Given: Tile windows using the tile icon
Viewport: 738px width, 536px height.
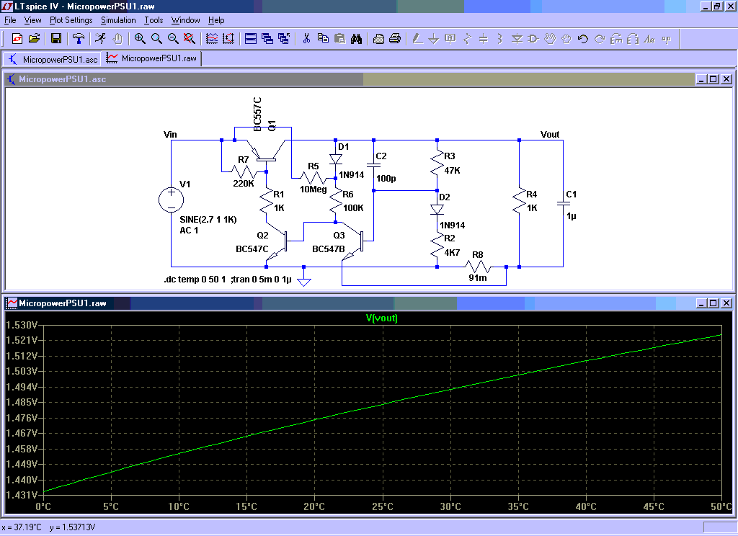Looking at the screenshot, I should pos(251,39).
